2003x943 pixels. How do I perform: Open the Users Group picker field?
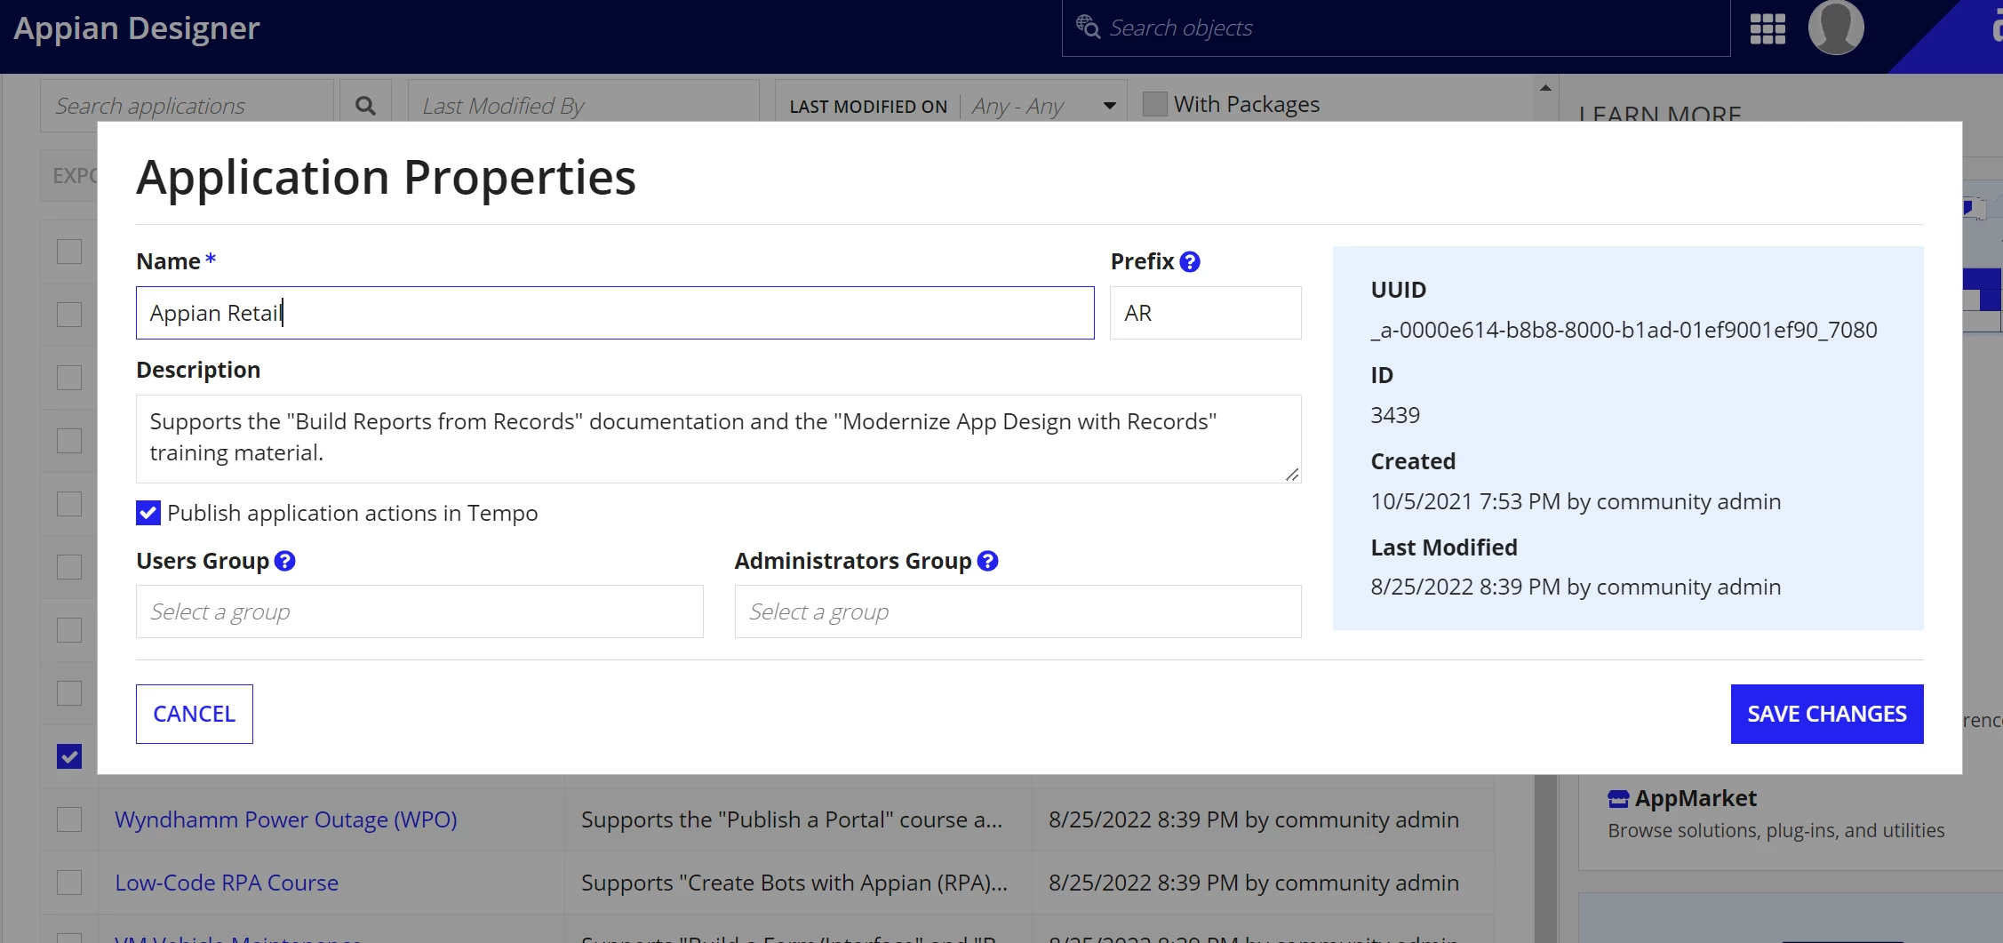(x=419, y=611)
